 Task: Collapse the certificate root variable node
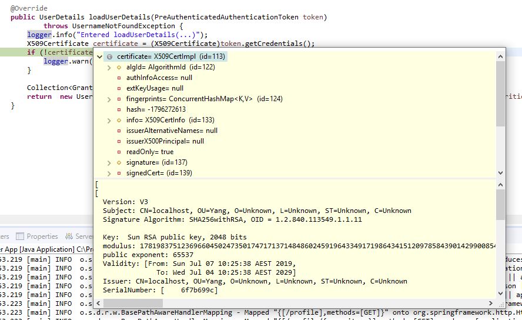coord(99,56)
